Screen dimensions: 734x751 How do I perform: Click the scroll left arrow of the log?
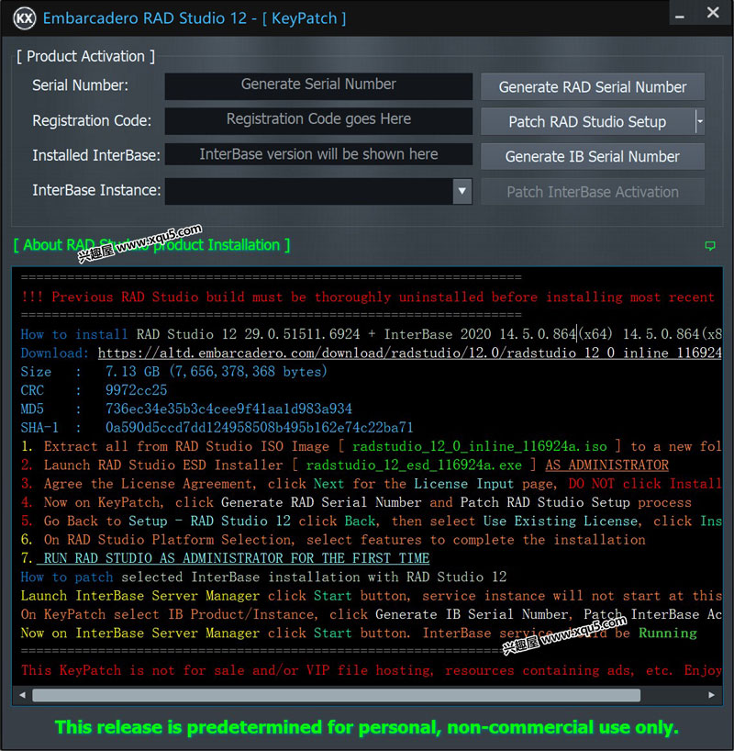tap(22, 695)
